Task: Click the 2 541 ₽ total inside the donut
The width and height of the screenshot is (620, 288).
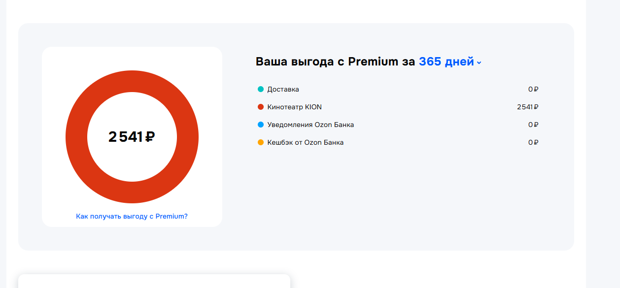Action: (x=132, y=137)
